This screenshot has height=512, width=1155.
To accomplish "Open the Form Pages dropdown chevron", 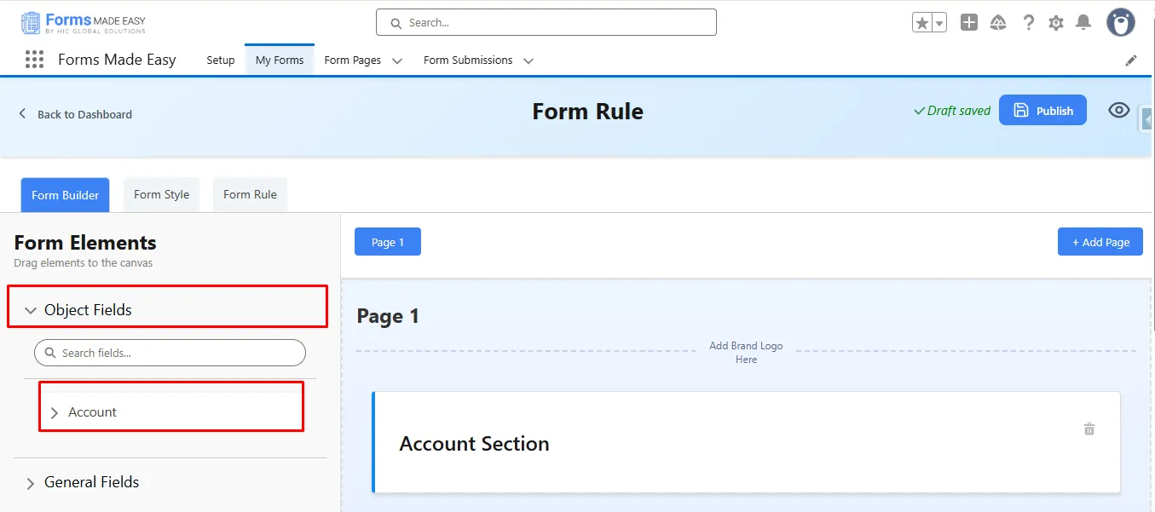I will point(396,60).
